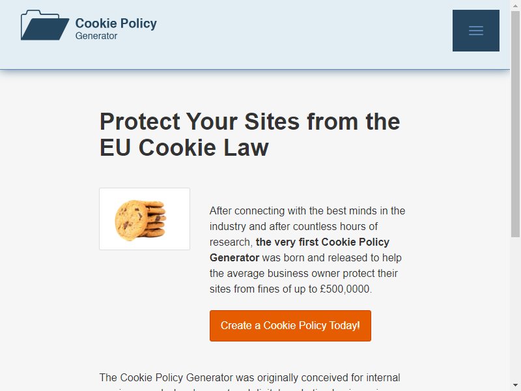Click the '£500,0000' fine amount text

[345, 289]
